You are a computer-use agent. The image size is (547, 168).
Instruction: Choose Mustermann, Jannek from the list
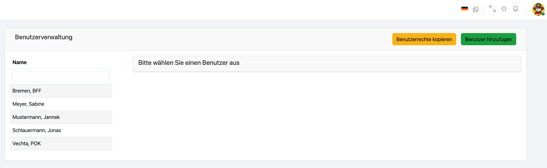pyautogui.click(x=36, y=117)
